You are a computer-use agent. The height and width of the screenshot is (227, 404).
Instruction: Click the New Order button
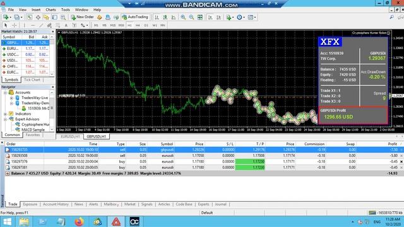(x=82, y=17)
